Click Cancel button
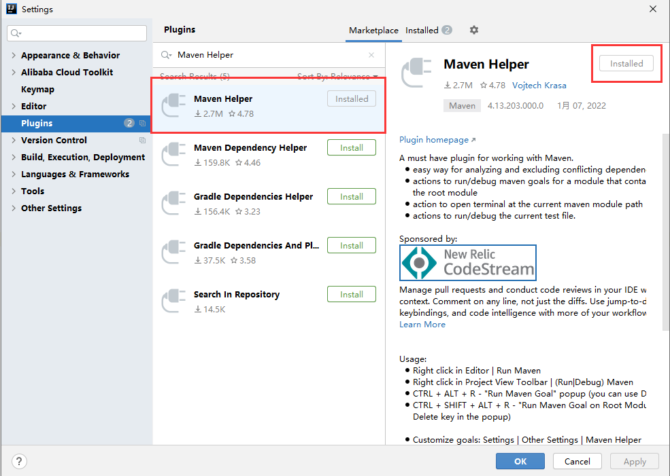The image size is (670, 476). pyautogui.click(x=577, y=461)
